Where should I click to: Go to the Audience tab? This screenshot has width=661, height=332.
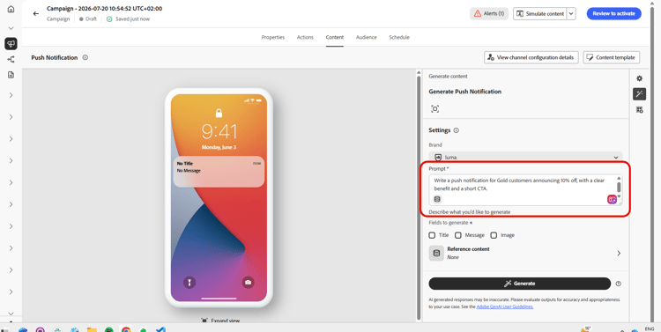(367, 37)
